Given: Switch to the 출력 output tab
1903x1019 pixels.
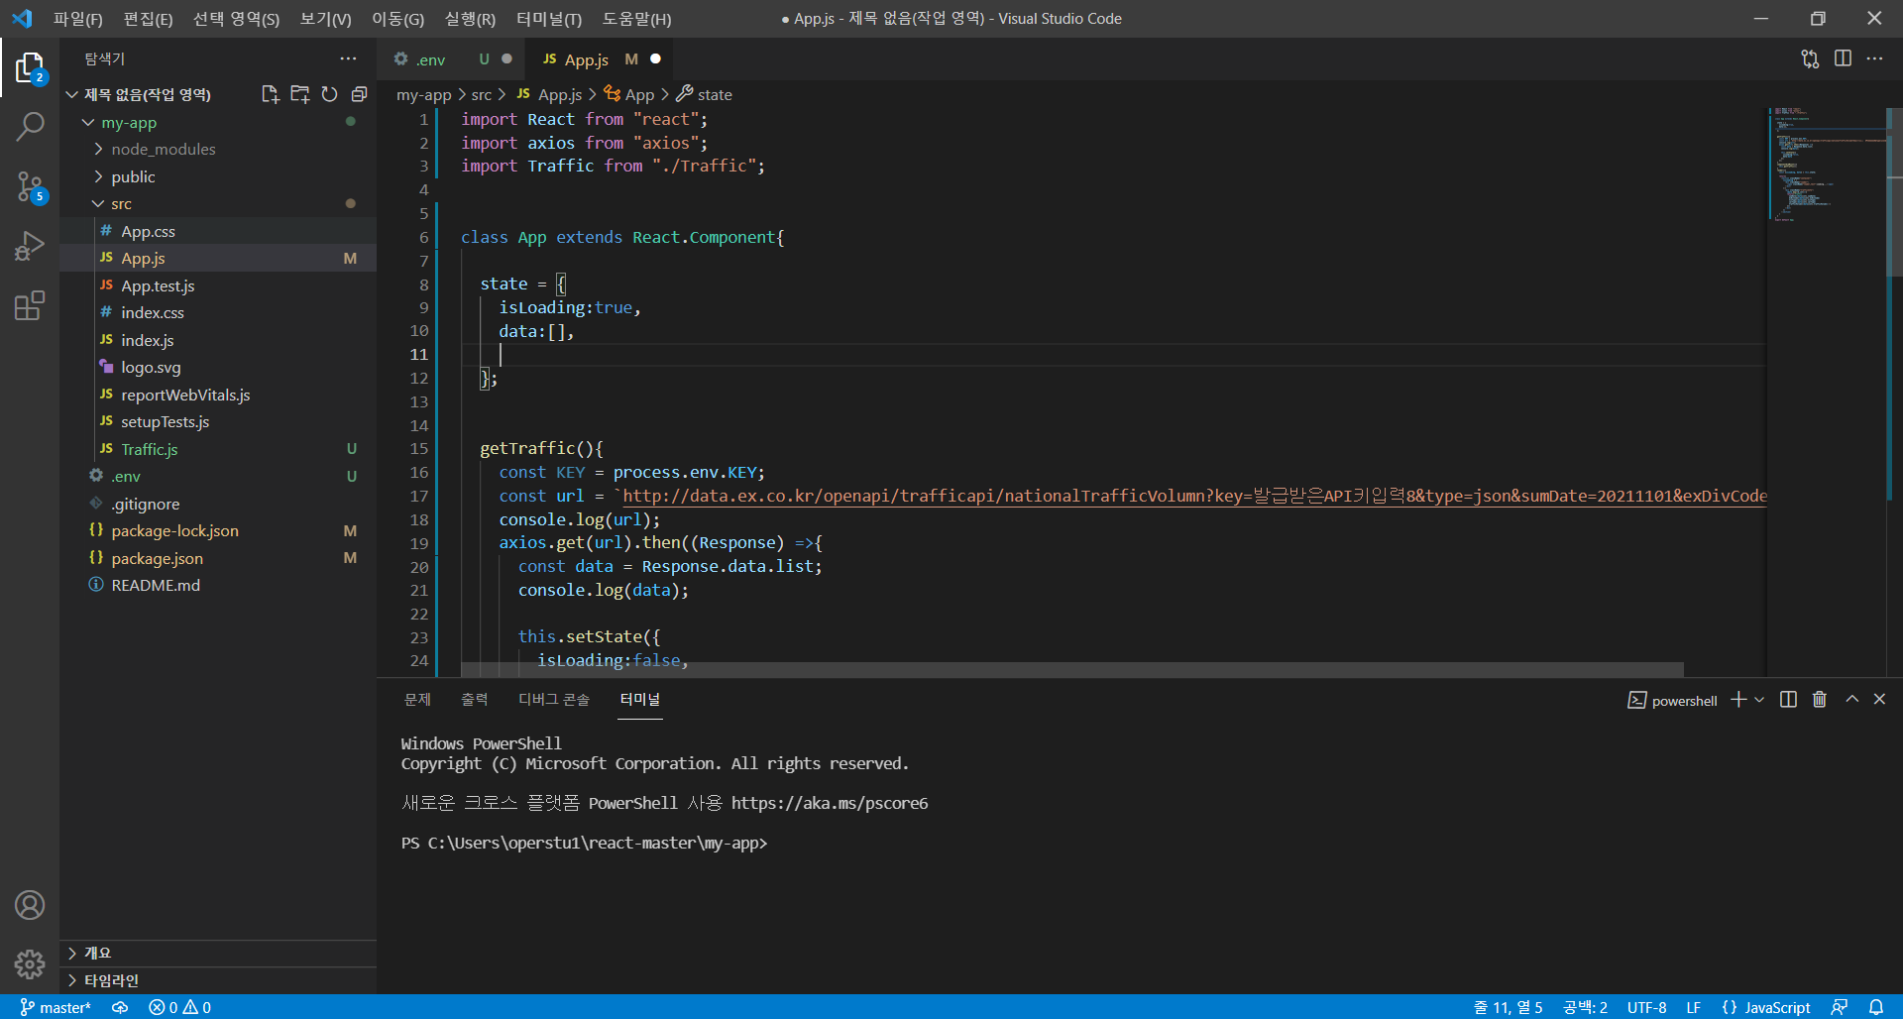Looking at the screenshot, I should pyautogui.click(x=474, y=700).
